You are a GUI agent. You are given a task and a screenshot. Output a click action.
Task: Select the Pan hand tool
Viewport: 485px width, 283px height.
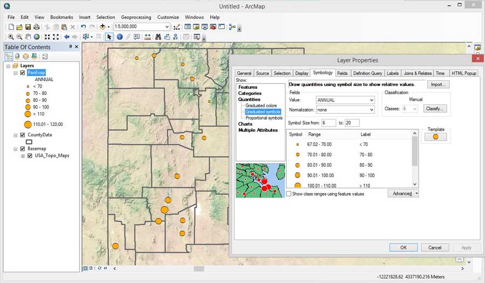coord(28,37)
